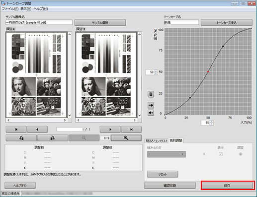Click the トーンカーブ名 name input field

(x=181, y=22)
